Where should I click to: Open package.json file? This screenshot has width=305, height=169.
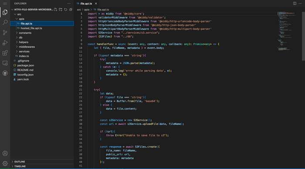42,66
